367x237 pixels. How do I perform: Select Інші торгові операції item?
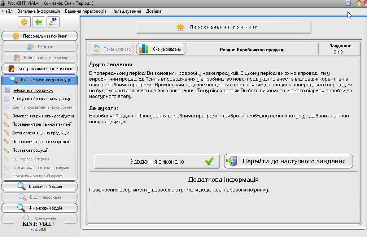31,159
